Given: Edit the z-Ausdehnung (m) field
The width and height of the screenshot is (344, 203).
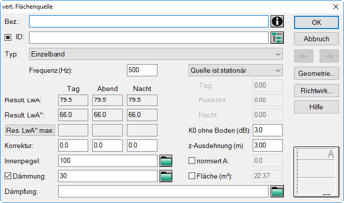Looking at the screenshot, I should 268,146.
